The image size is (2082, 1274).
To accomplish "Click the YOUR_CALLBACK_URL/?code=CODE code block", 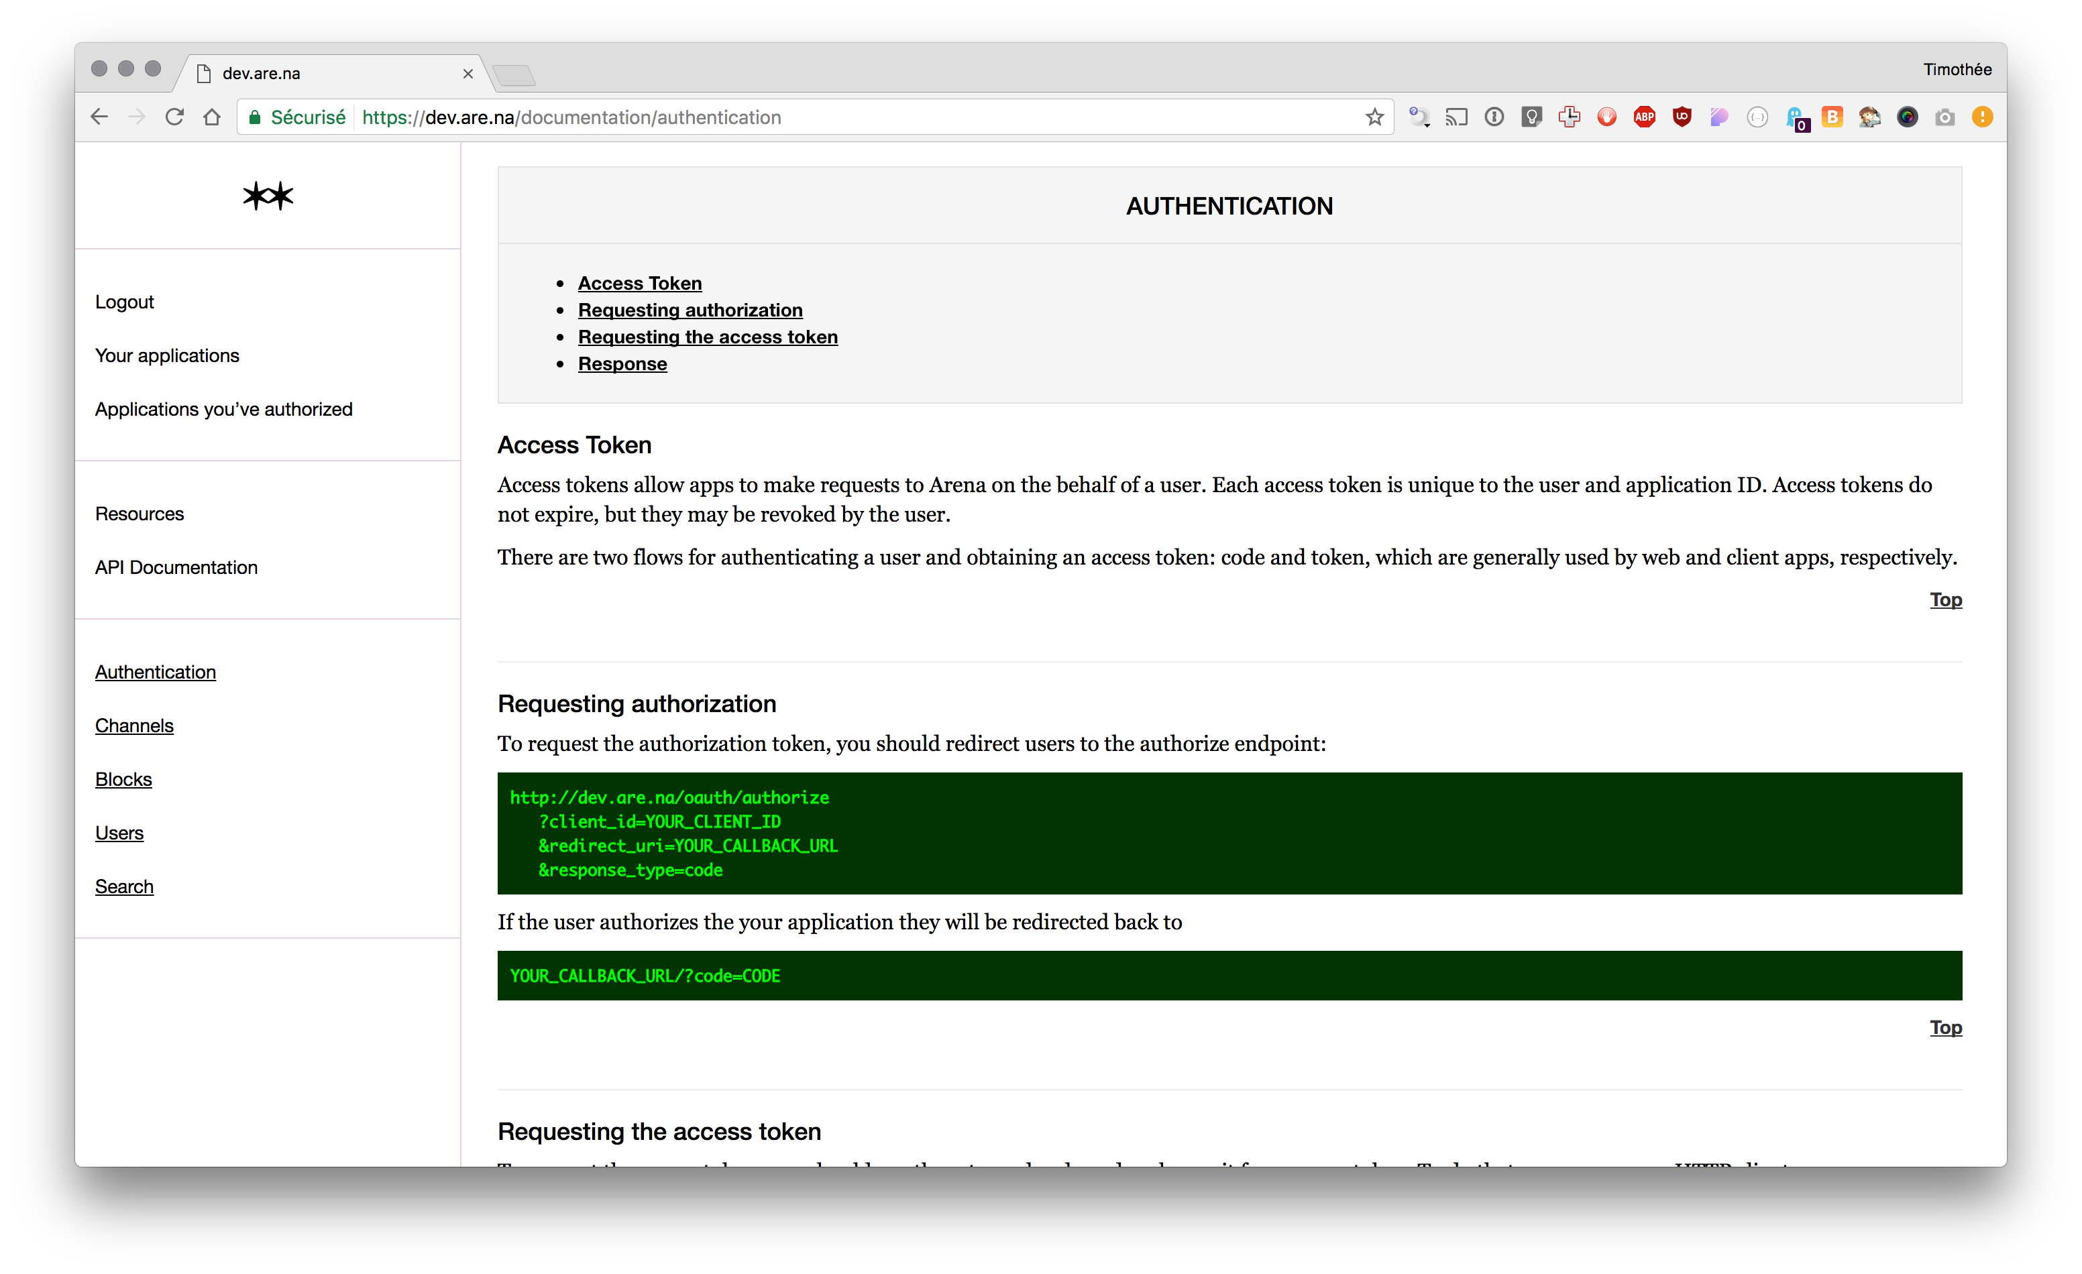I will [1229, 976].
